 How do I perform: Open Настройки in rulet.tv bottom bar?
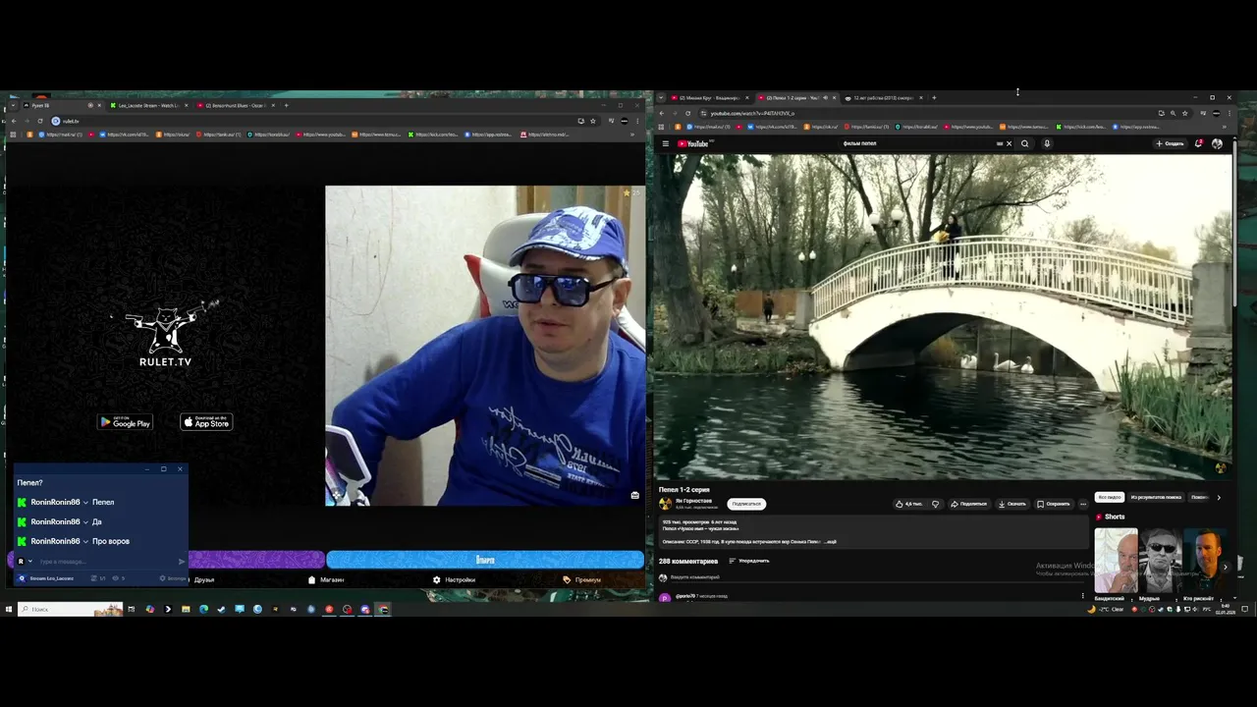[x=454, y=579]
